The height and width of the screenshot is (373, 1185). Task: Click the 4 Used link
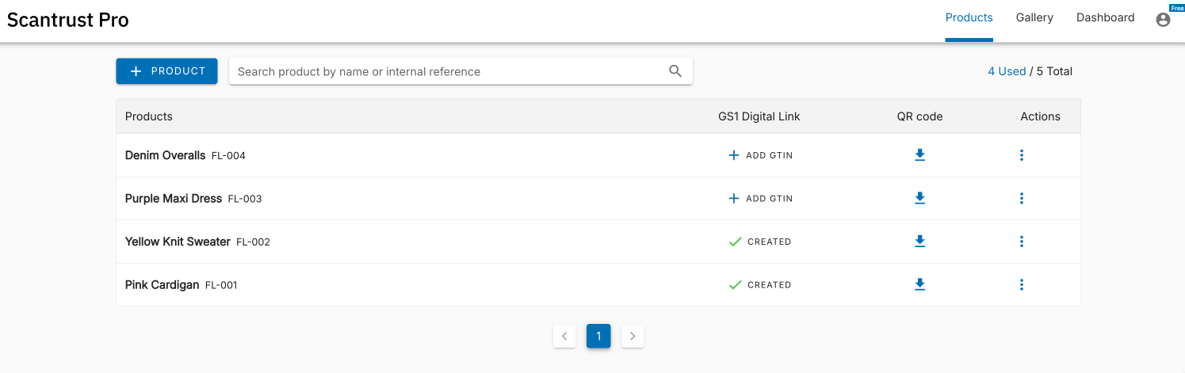pyautogui.click(x=1007, y=71)
